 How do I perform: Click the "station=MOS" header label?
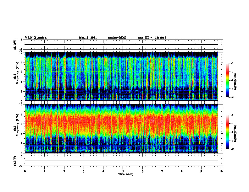click(117, 38)
